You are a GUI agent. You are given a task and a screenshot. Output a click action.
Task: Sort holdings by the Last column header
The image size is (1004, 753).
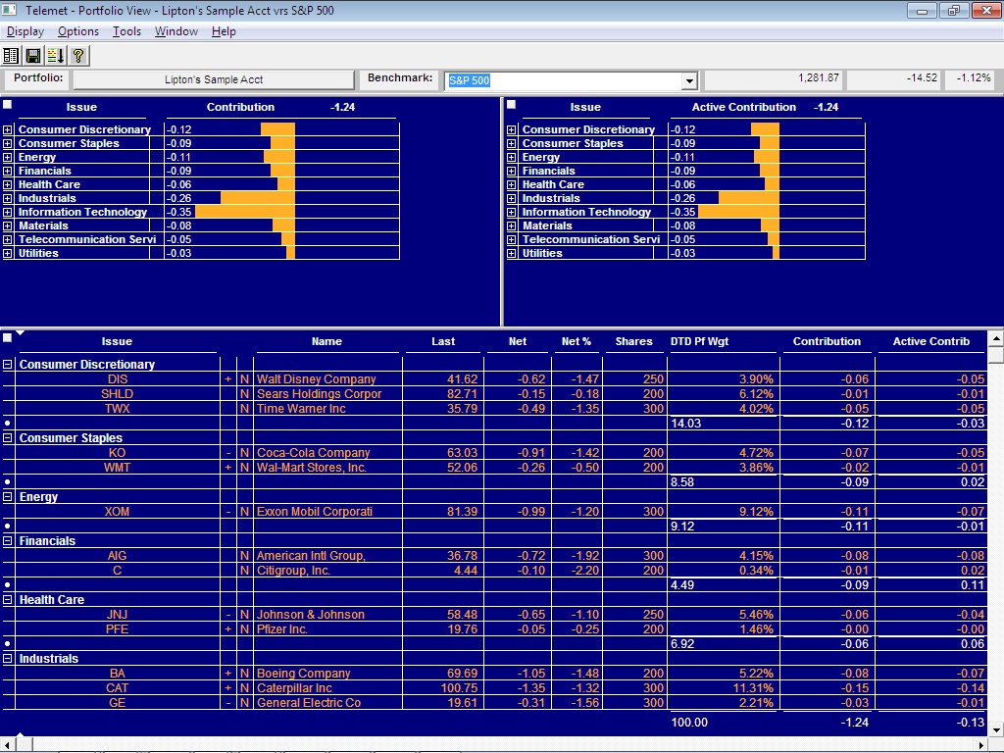click(x=443, y=342)
